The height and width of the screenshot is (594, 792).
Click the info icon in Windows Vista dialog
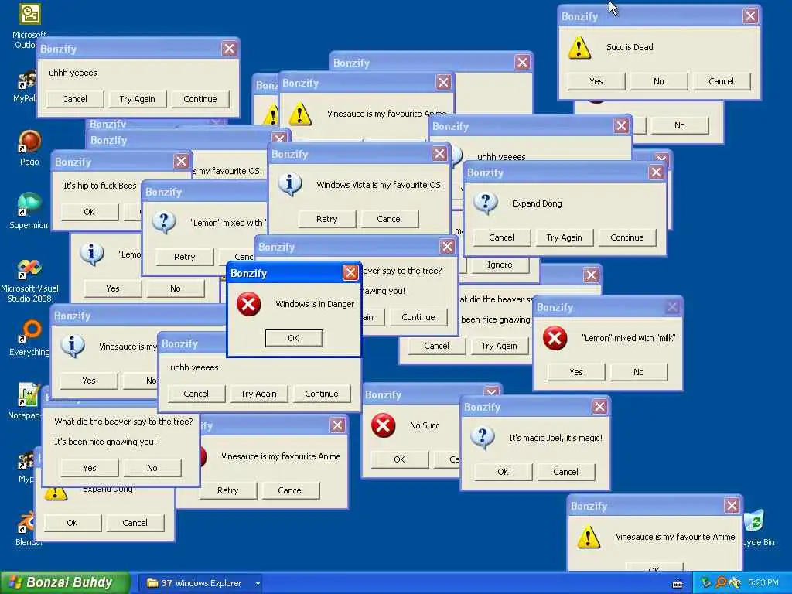point(290,184)
